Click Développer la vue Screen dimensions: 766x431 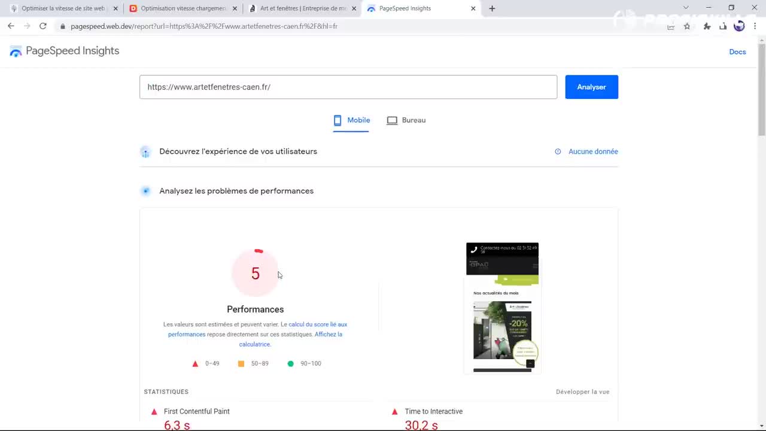[x=582, y=391]
